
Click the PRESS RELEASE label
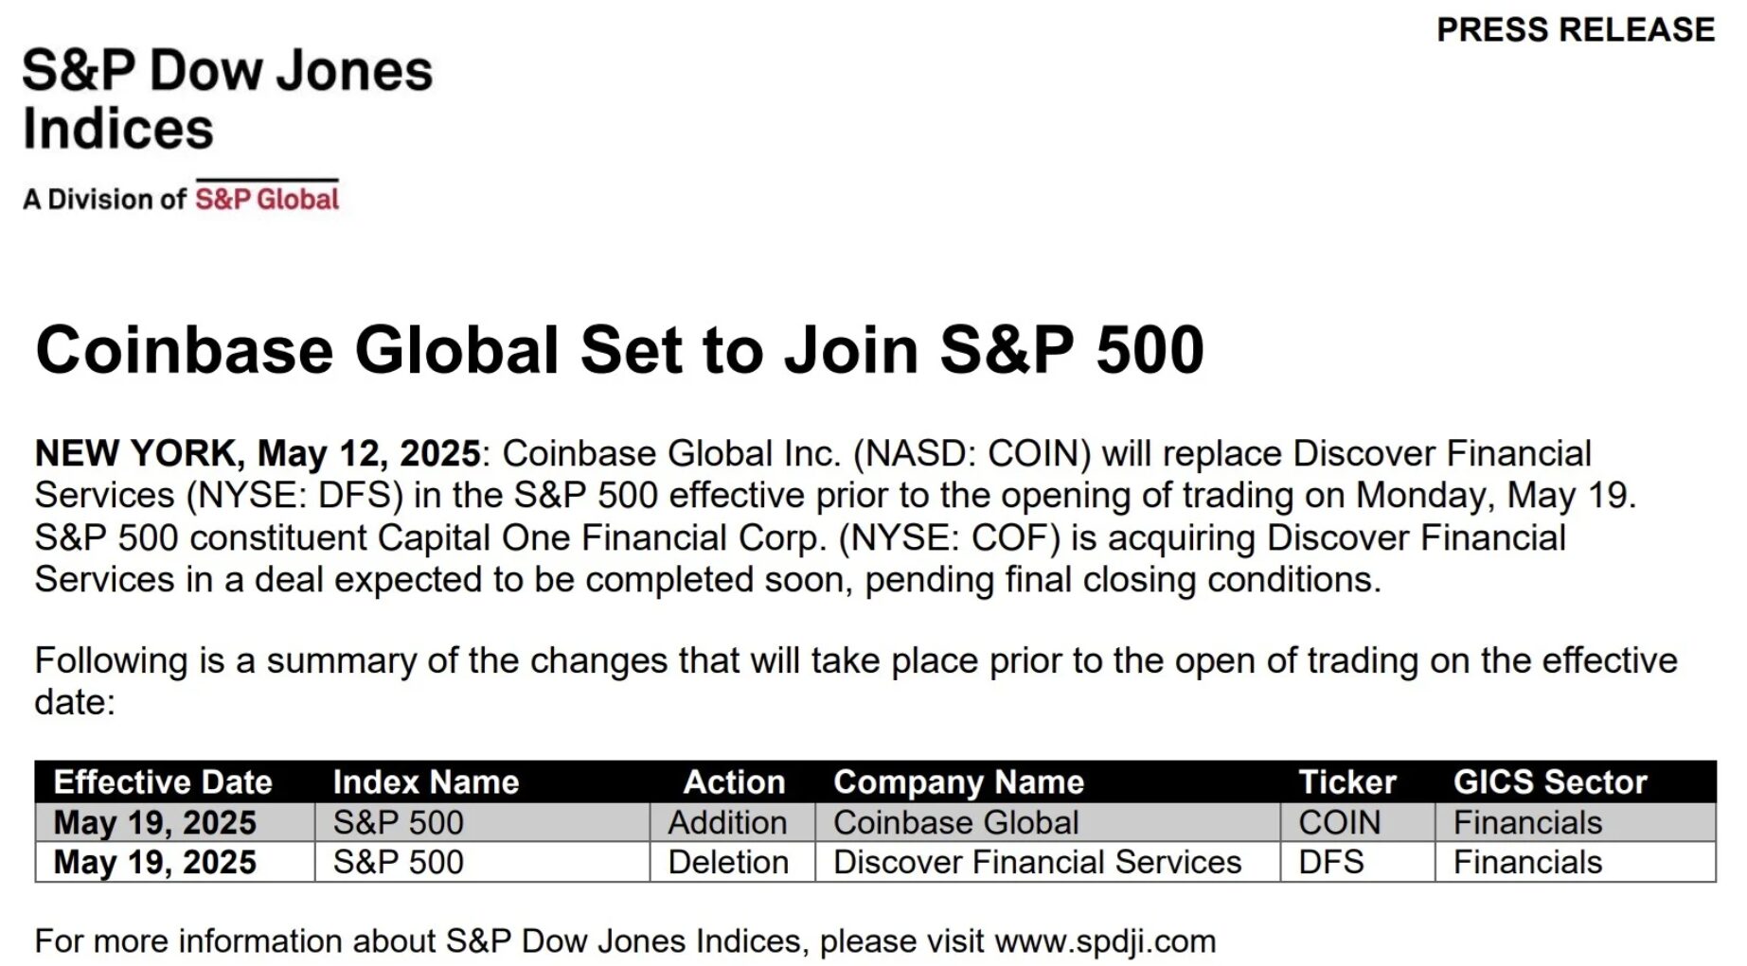pos(1576,29)
